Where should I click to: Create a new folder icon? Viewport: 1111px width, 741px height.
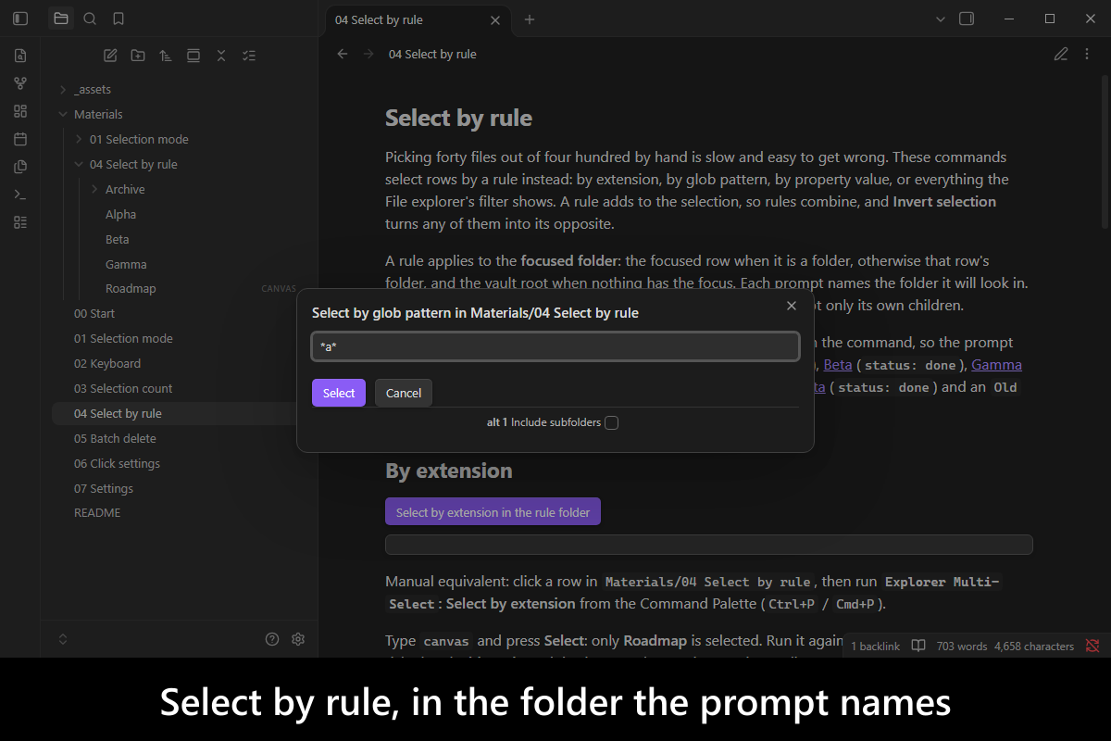(138, 56)
